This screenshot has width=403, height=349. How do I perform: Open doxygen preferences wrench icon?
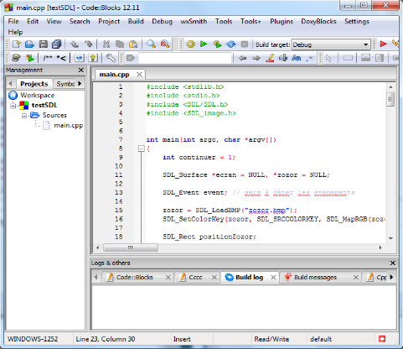(111, 58)
